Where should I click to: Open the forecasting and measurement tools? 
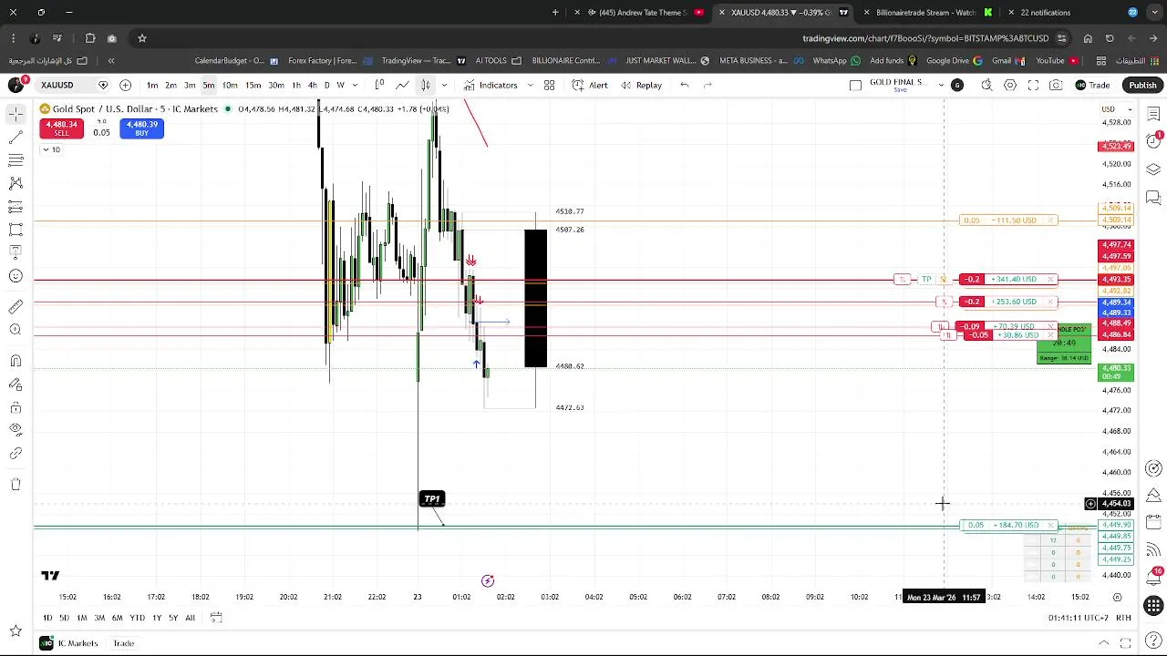15,207
